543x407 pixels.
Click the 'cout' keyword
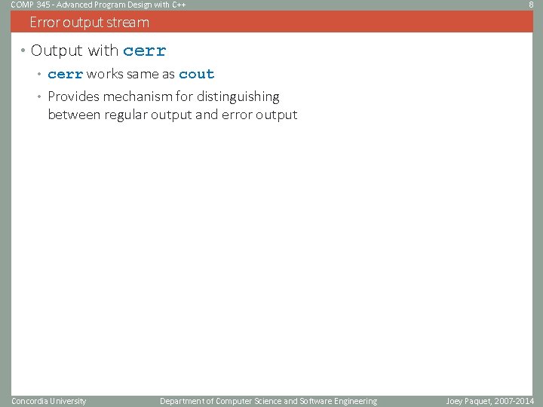click(x=197, y=74)
